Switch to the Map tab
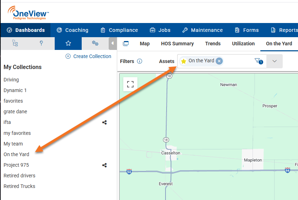Viewport: 298px width, 200px height. (145, 44)
